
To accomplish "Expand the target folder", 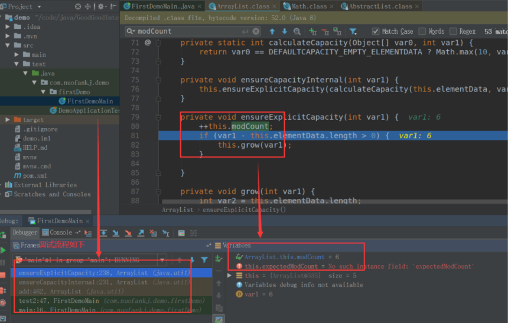I will tap(8, 120).
